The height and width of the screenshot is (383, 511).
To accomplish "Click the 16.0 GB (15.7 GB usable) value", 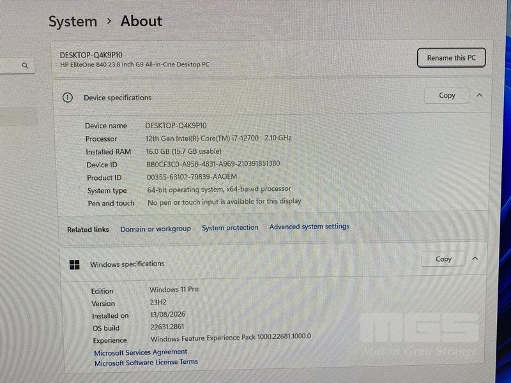I will point(183,151).
